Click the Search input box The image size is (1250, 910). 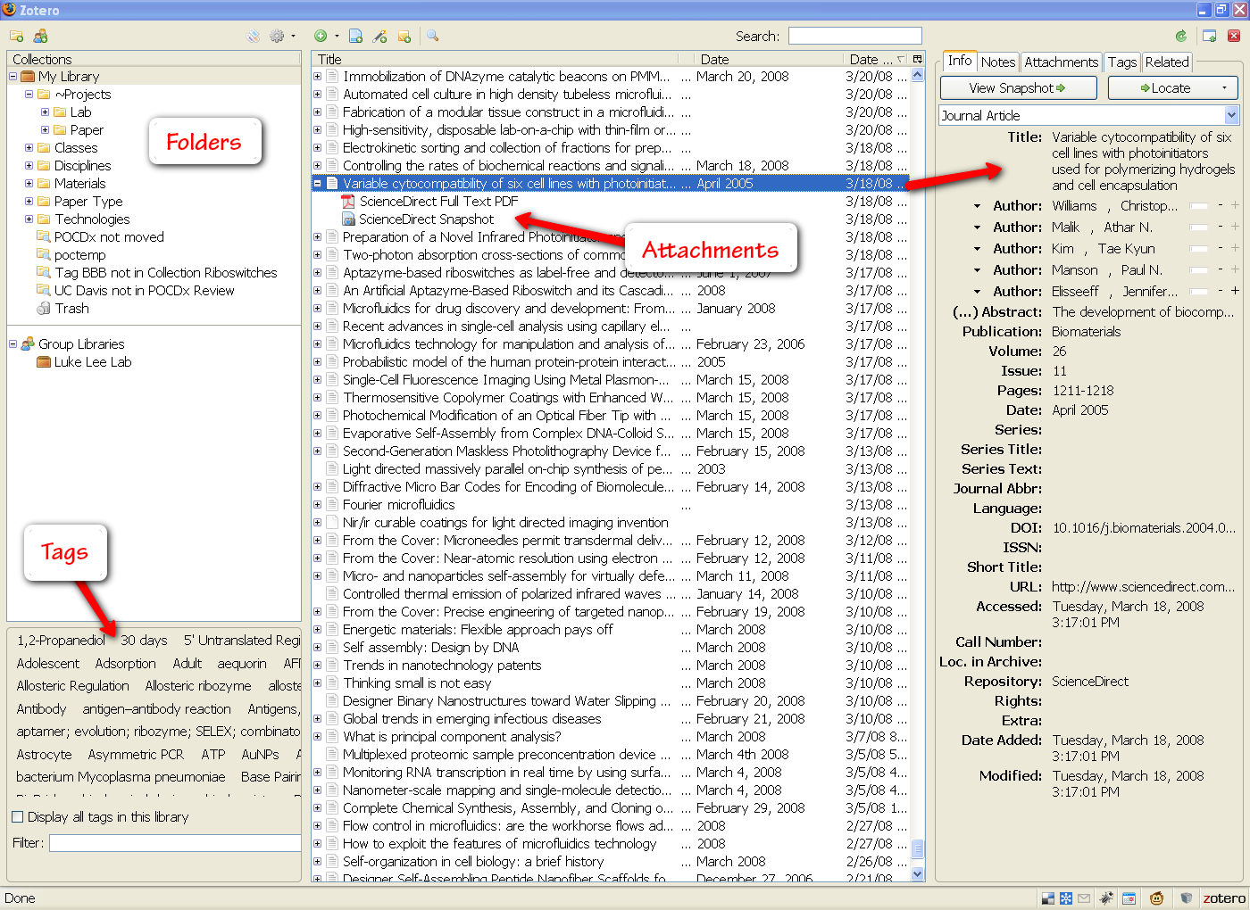(854, 36)
